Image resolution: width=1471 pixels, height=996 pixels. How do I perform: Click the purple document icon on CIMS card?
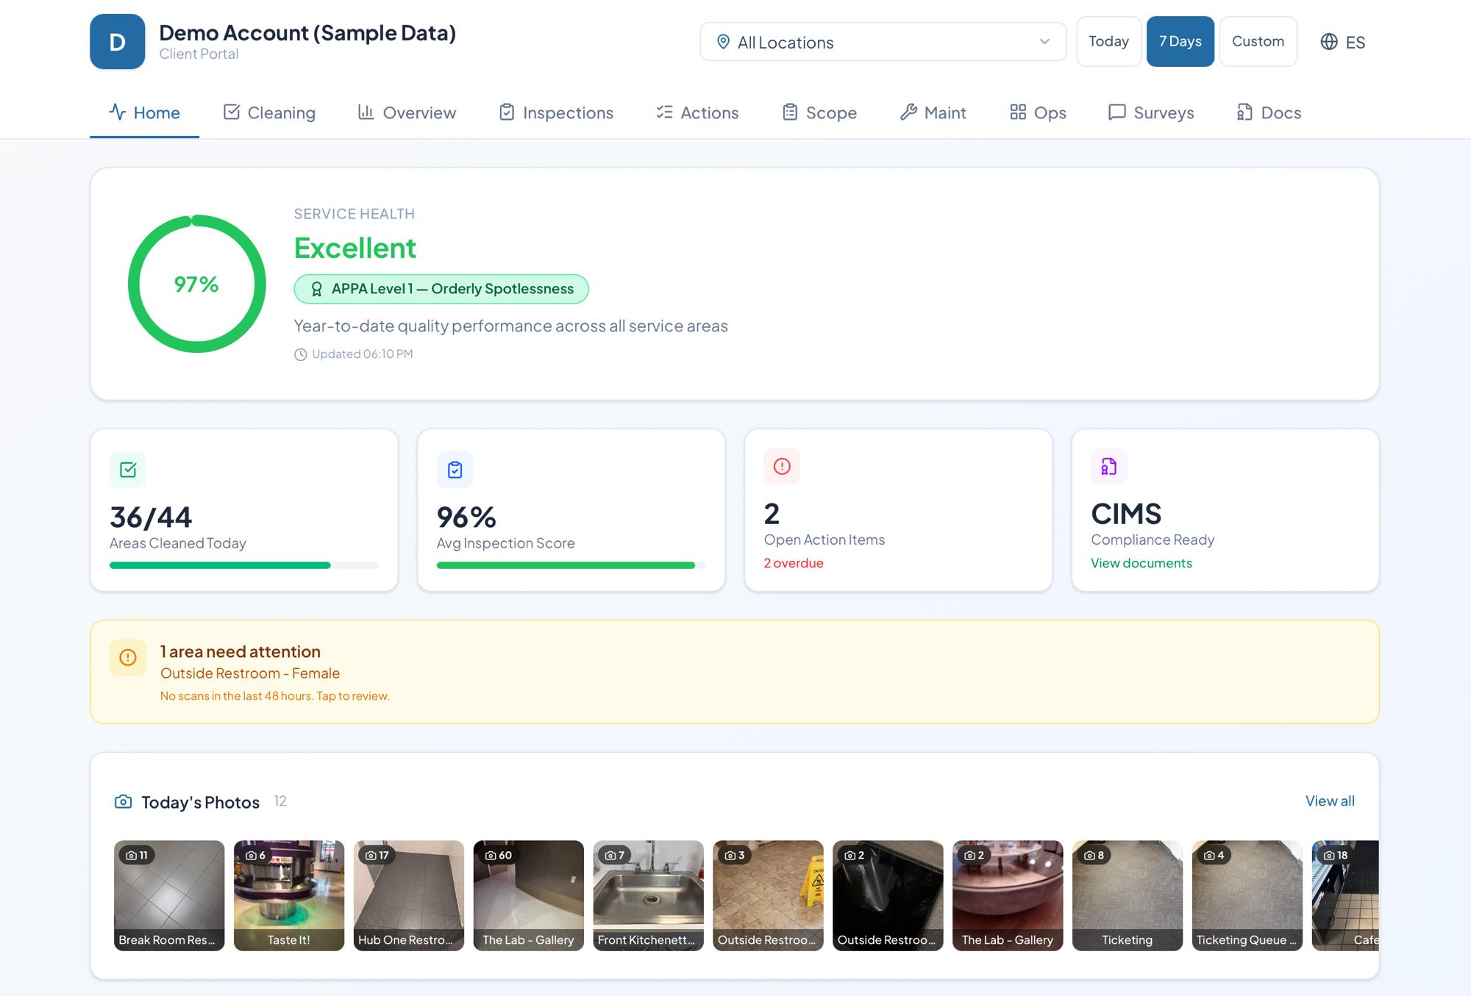(1108, 466)
